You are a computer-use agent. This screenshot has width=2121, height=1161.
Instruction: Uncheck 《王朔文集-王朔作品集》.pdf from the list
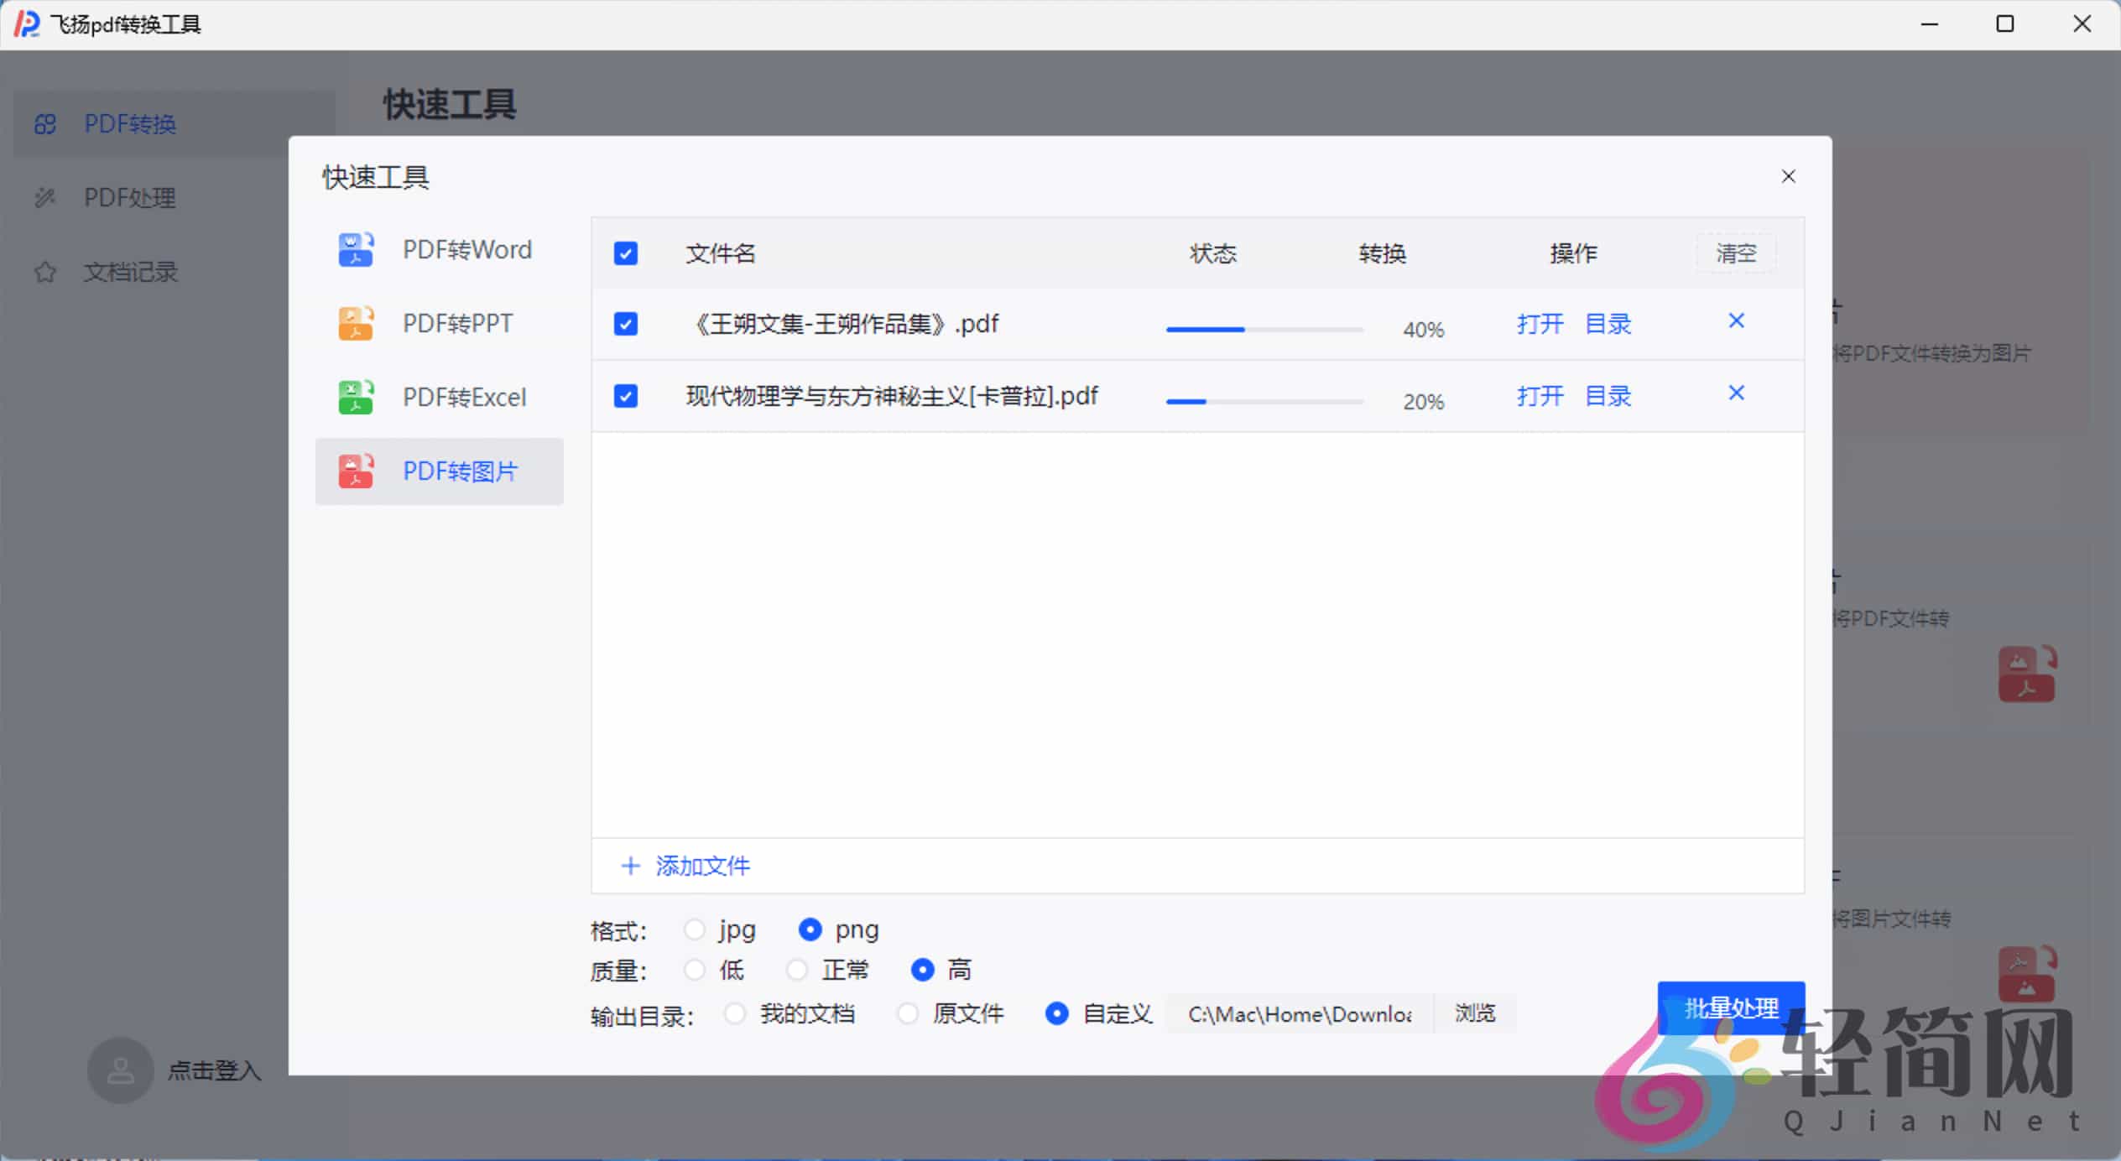coord(625,324)
